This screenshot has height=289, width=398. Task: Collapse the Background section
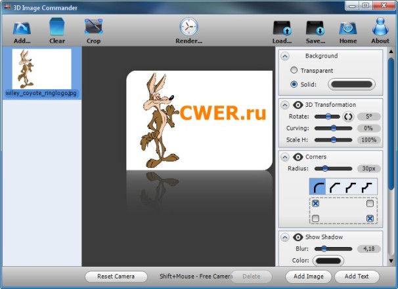coord(285,56)
